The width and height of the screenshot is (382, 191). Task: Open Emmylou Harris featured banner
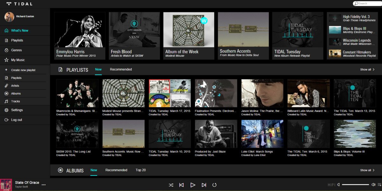click(80, 36)
